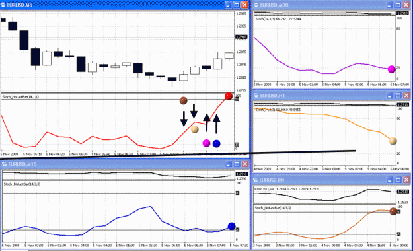413x251 pixels.
Task: Click the 5 Nov 05:30 time label in M15
Action: click(148, 246)
